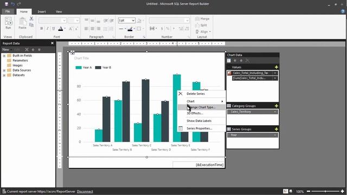Click align text left in Paragraph group
This screenshot has height=195, width=347.
86,29
